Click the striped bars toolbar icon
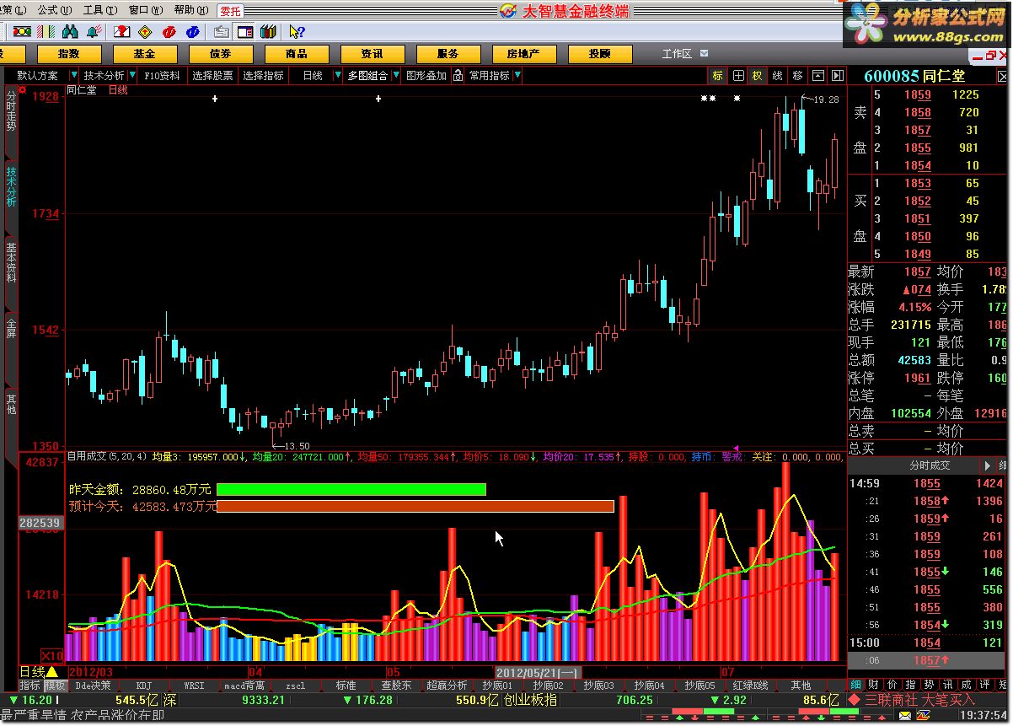The height and width of the screenshot is (726, 1013). click(x=46, y=32)
